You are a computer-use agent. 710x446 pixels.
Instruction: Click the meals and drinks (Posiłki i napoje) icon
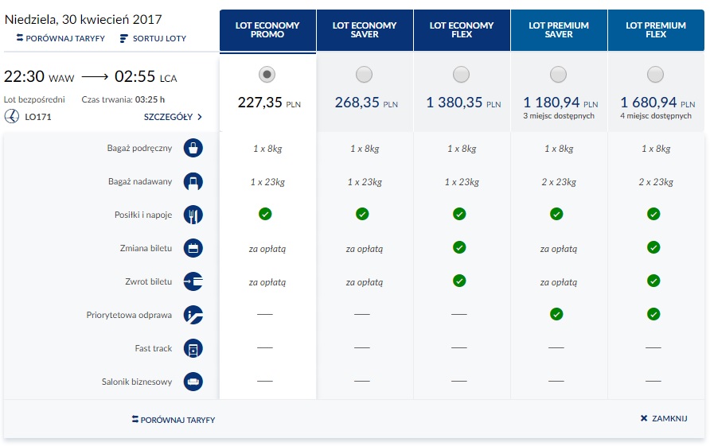click(193, 215)
